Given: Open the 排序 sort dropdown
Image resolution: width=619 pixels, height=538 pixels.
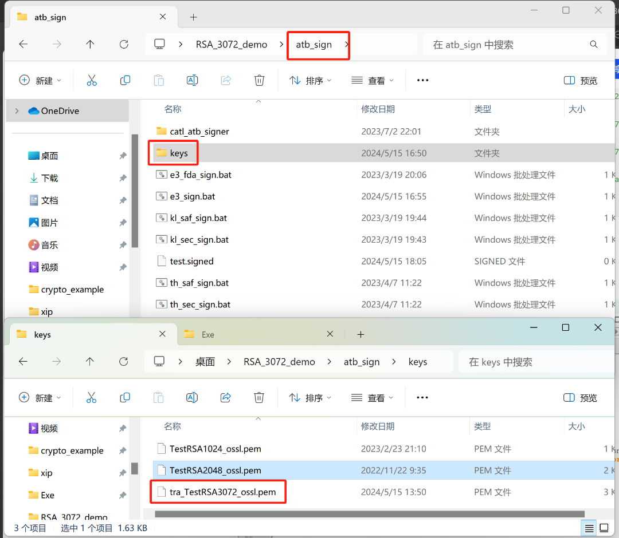Looking at the screenshot, I should click(310, 80).
